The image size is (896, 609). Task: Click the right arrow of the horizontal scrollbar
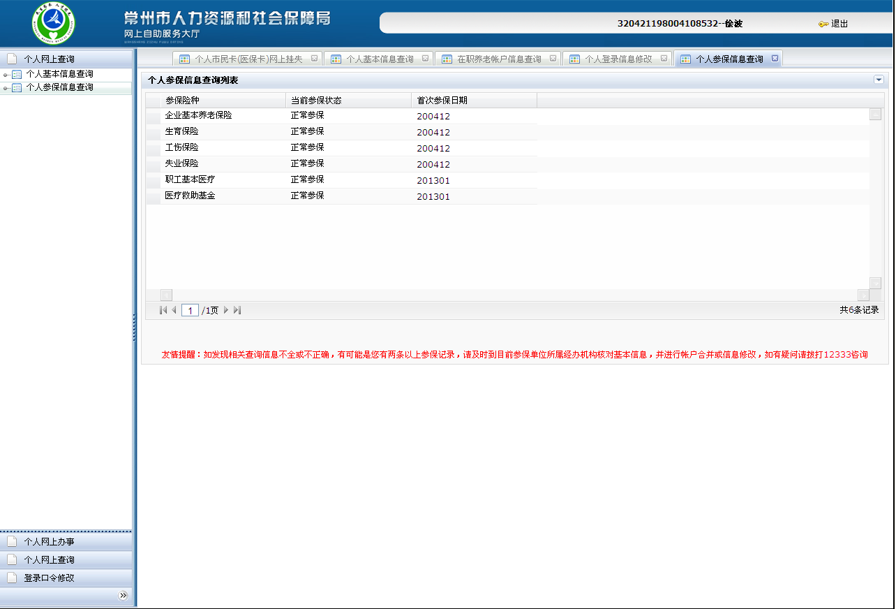tap(864, 295)
